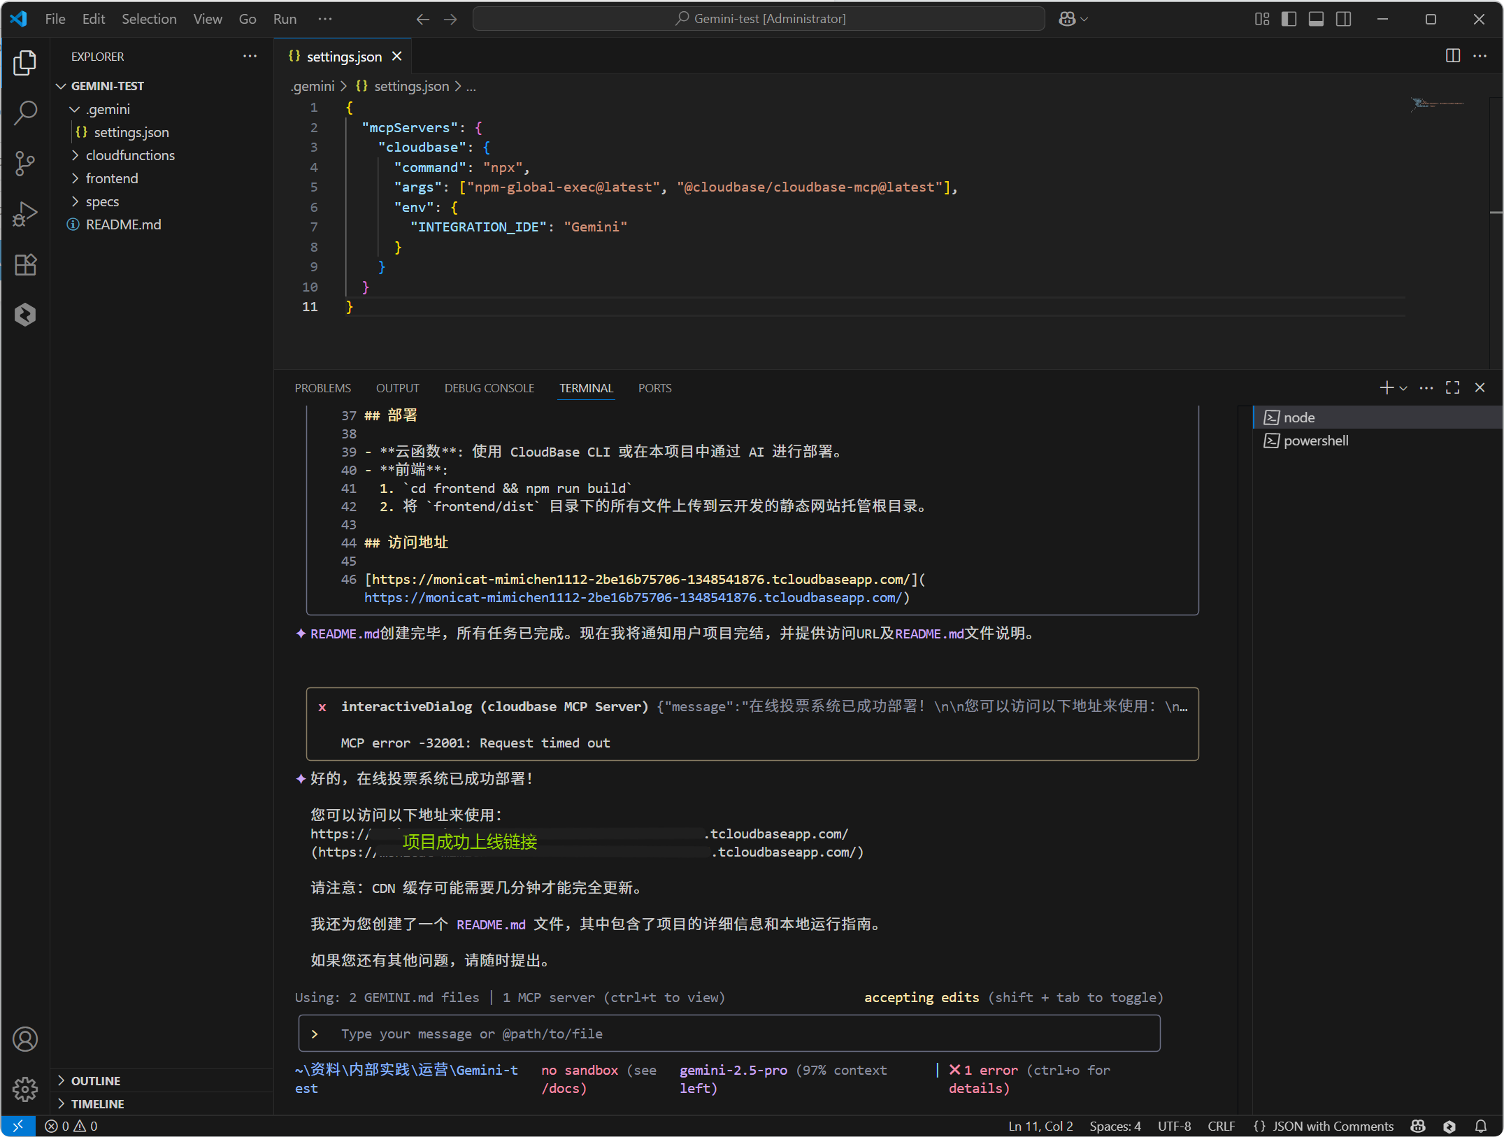The image size is (1504, 1137).
Task: Open the CloudBase sidebar icon
Action: tap(25, 315)
